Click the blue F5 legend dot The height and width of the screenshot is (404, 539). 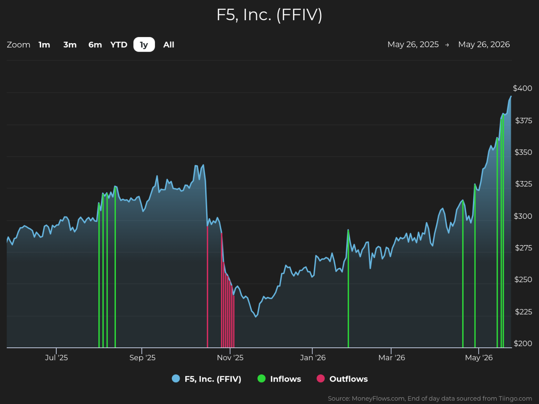[x=176, y=379]
